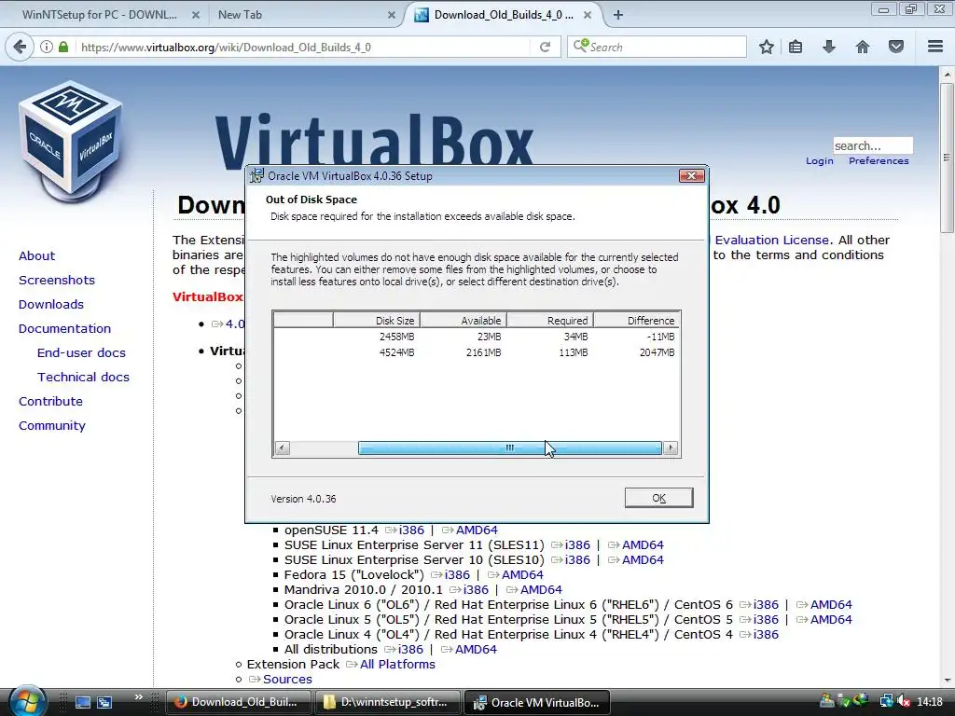Viewport: 955px width, 716px height.
Task: Click the right arrow of volume list scrollbar
Action: (x=671, y=448)
